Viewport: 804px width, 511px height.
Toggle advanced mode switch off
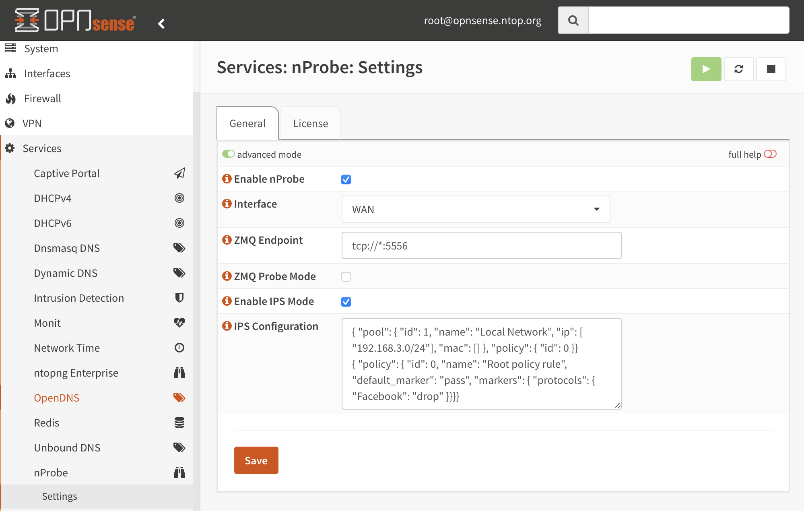229,154
